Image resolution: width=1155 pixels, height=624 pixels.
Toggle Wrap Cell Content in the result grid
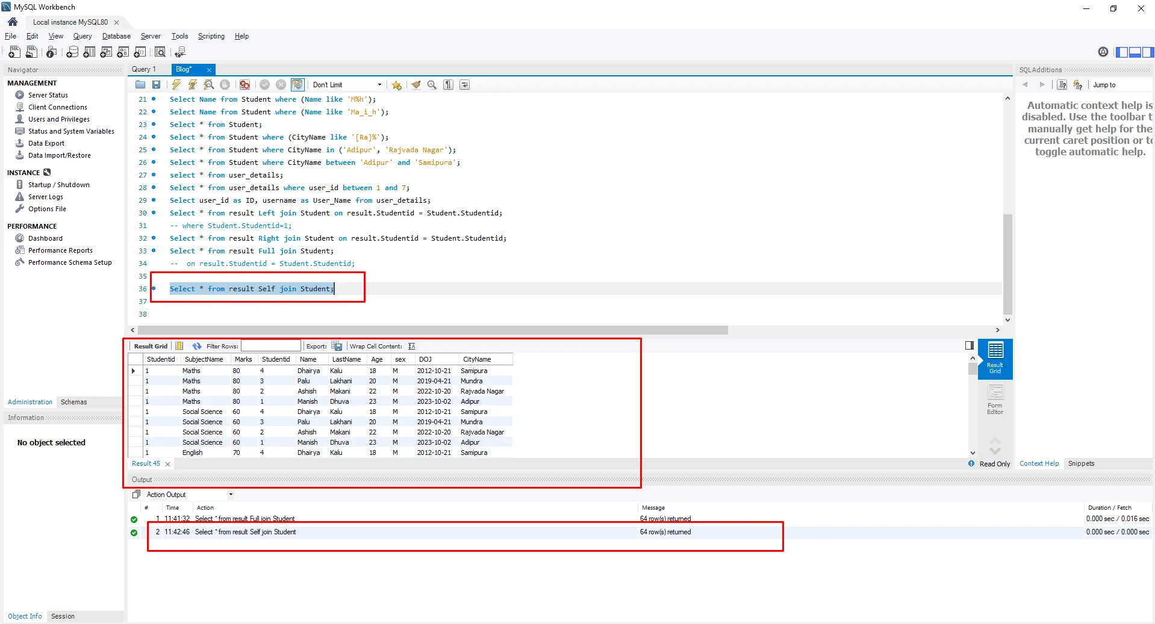413,346
